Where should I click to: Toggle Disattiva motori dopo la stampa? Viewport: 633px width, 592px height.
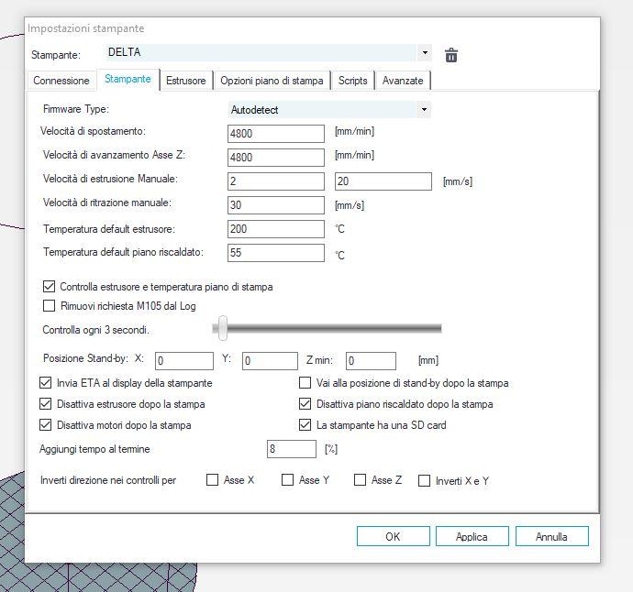pyautogui.click(x=45, y=424)
